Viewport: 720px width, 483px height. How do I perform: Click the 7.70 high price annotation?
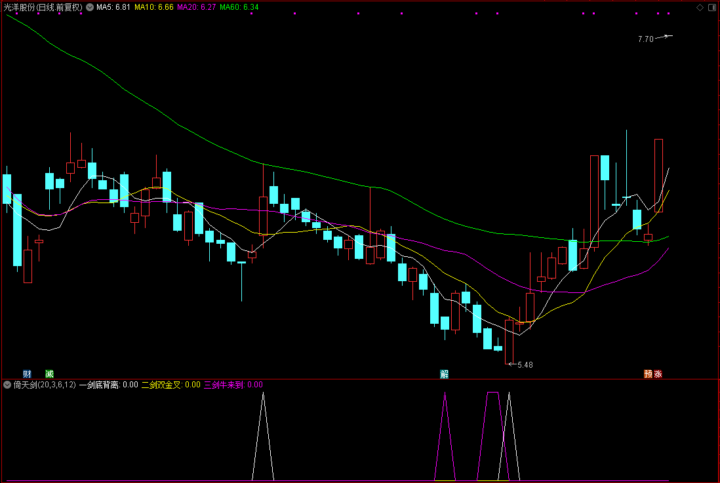646,39
